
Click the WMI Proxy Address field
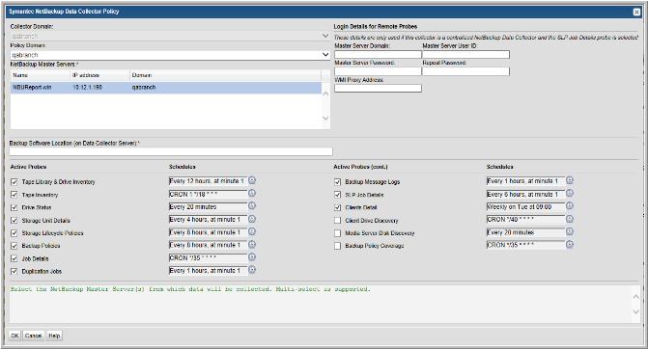coord(378,89)
